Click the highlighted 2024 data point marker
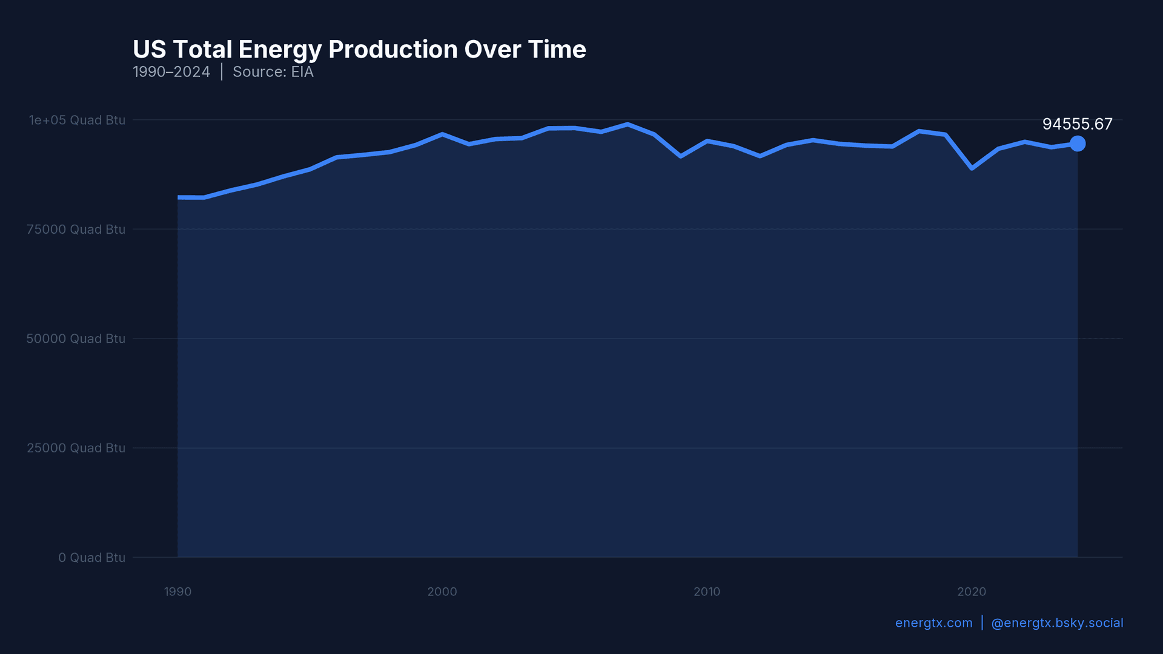This screenshot has width=1163, height=654. coord(1078,144)
